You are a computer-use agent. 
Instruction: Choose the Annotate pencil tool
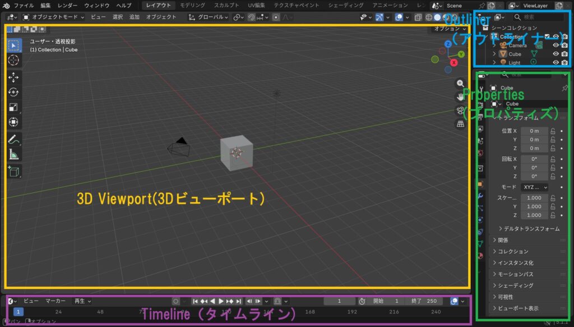click(x=14, y=139)
